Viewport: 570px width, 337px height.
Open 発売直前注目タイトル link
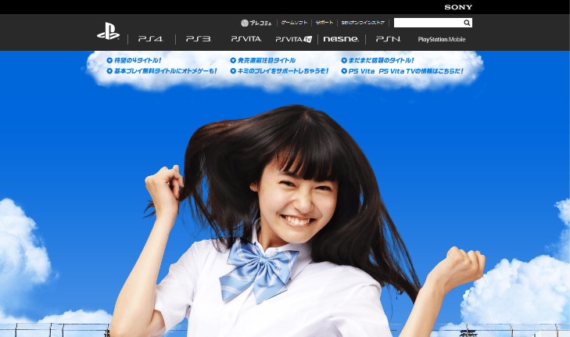(263, 60)
